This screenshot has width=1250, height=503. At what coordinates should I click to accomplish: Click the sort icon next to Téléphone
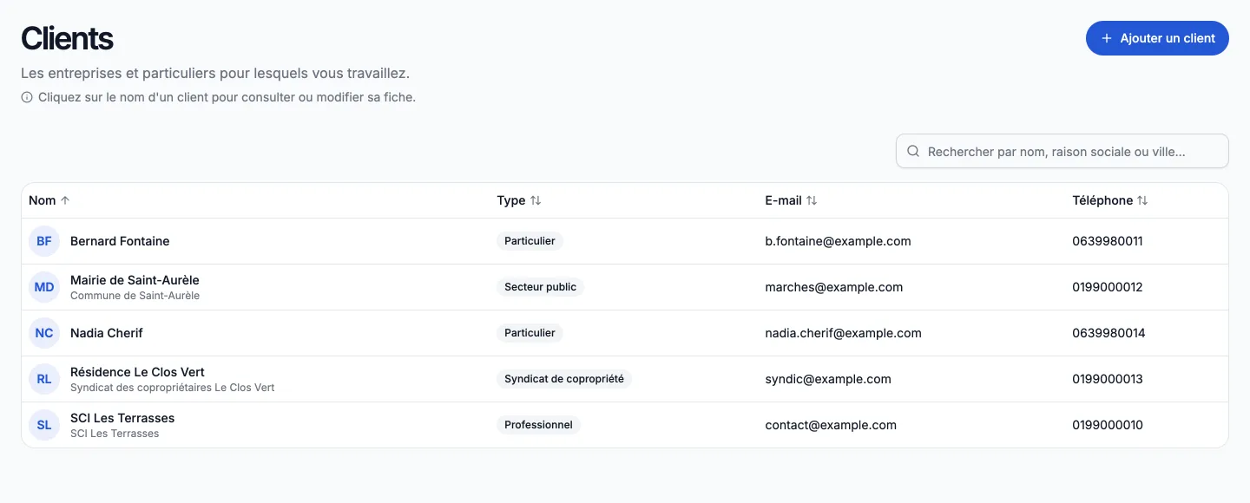tap(1142, 200)
